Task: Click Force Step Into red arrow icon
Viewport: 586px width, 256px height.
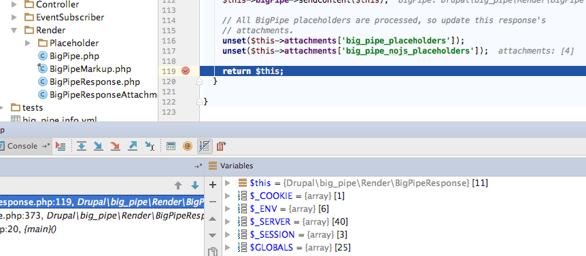Action: pyautogui.click(x=115, y=146)
